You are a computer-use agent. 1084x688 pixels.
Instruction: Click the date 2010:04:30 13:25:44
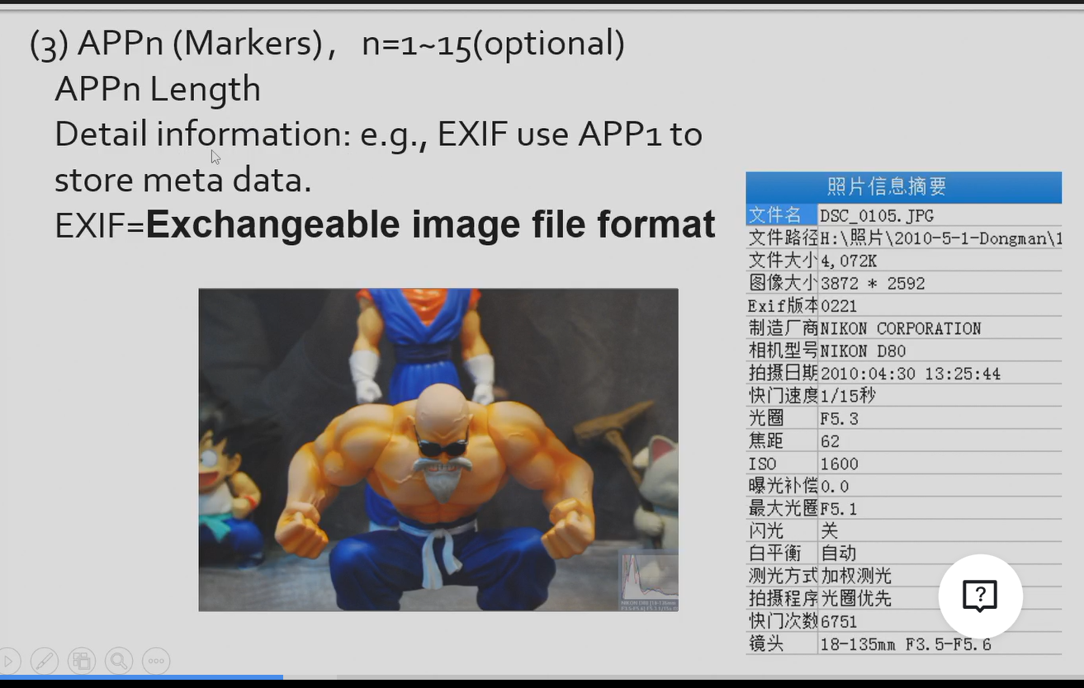[911, 374]
